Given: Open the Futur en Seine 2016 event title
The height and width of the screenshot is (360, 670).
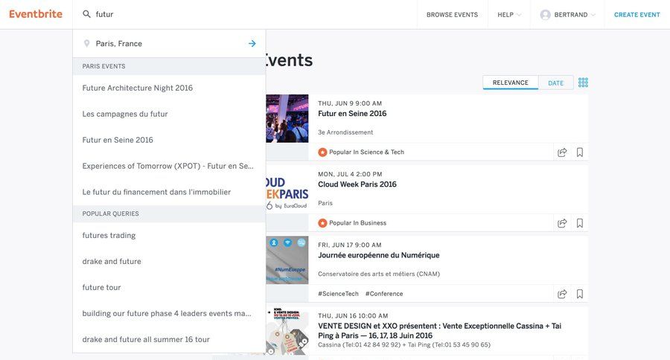Looking at the screenshot, I should coord(352,114).
